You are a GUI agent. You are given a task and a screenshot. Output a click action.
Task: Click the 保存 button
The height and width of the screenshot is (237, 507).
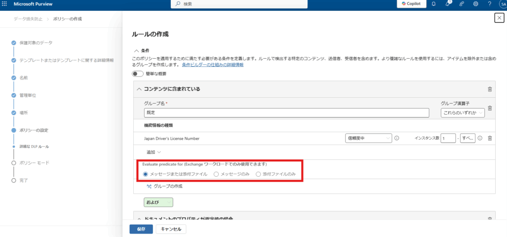(141, 229)
